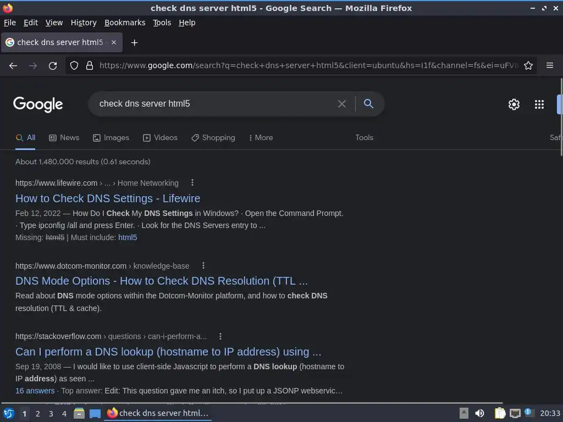Open options for the dotcom-monitor result
This screenshot has width=563, height=422.
203,265
